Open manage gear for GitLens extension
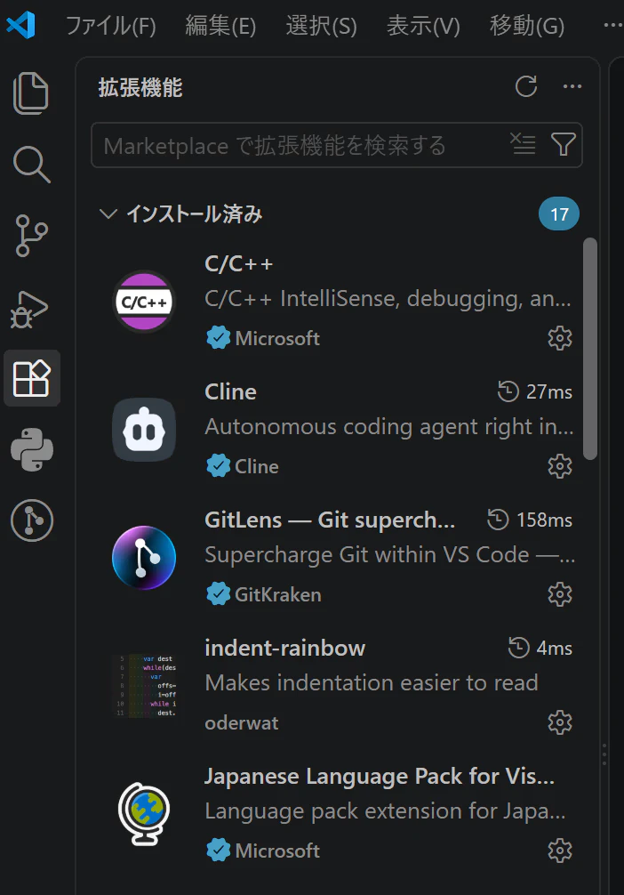624x895 pixels. tap(559, 595)
